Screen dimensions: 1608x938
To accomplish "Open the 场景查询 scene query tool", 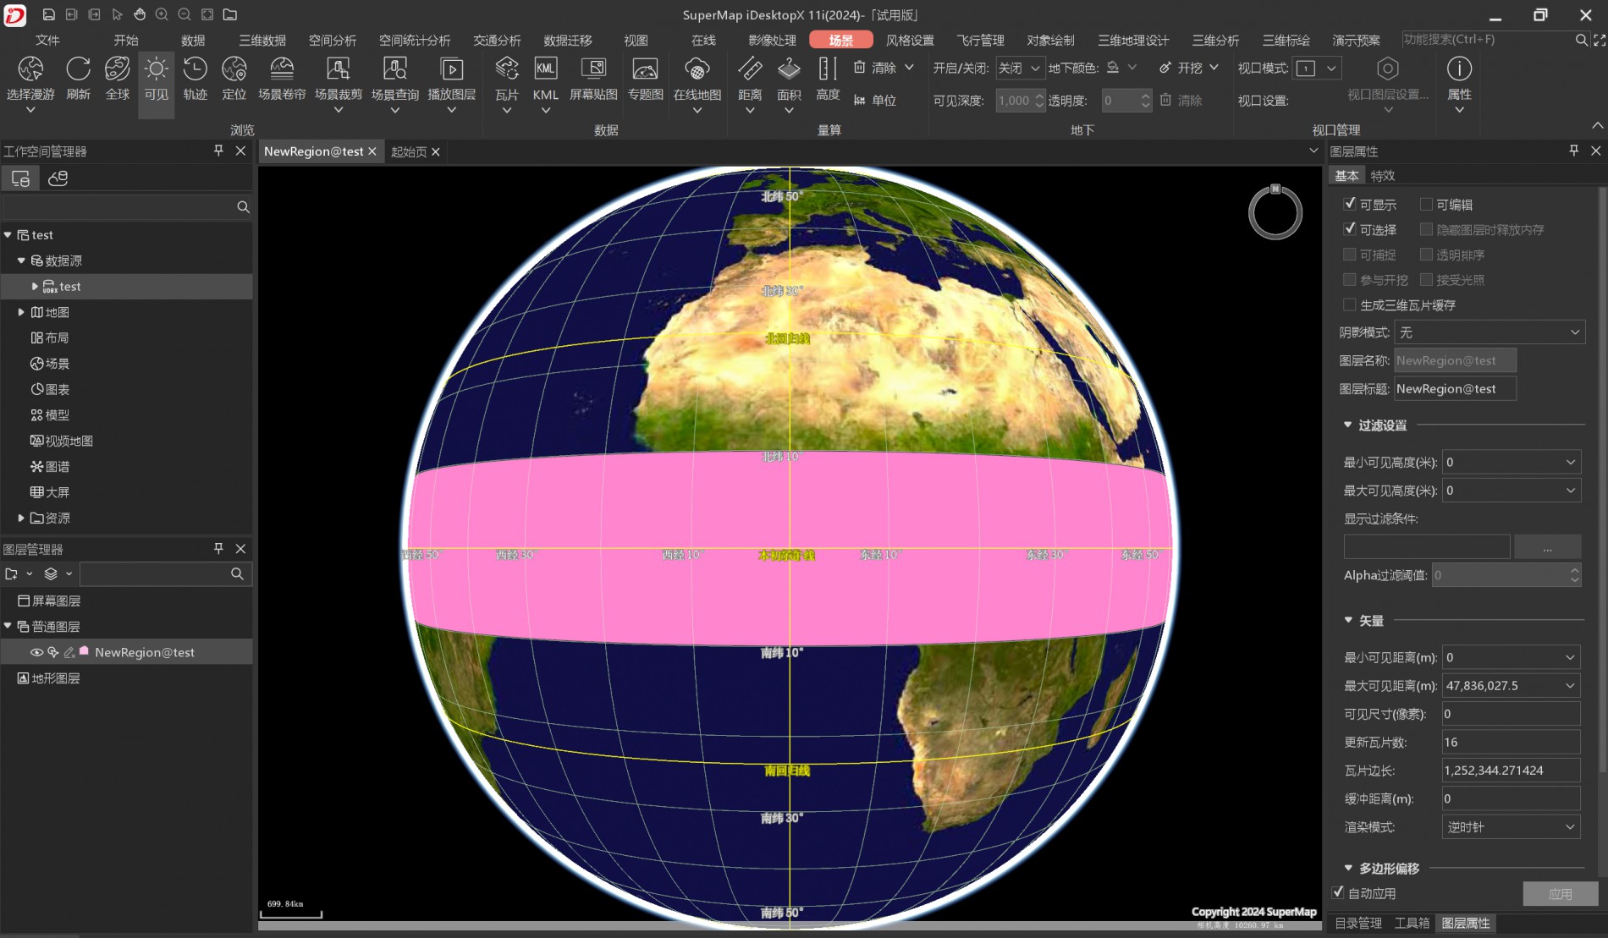I will click(395, 78).
